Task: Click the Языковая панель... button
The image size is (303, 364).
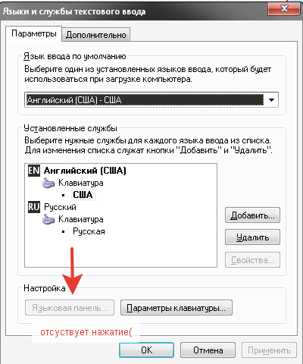Action: [x=70, y=308]
